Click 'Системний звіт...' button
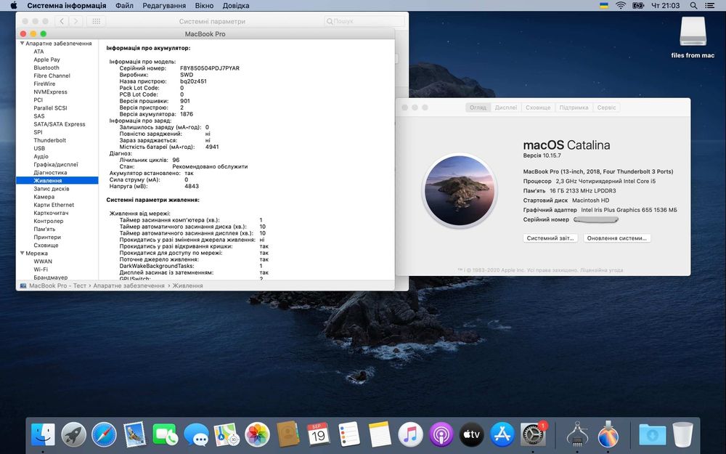The height and width of the screenshot is (454, 726). point(550,238)
